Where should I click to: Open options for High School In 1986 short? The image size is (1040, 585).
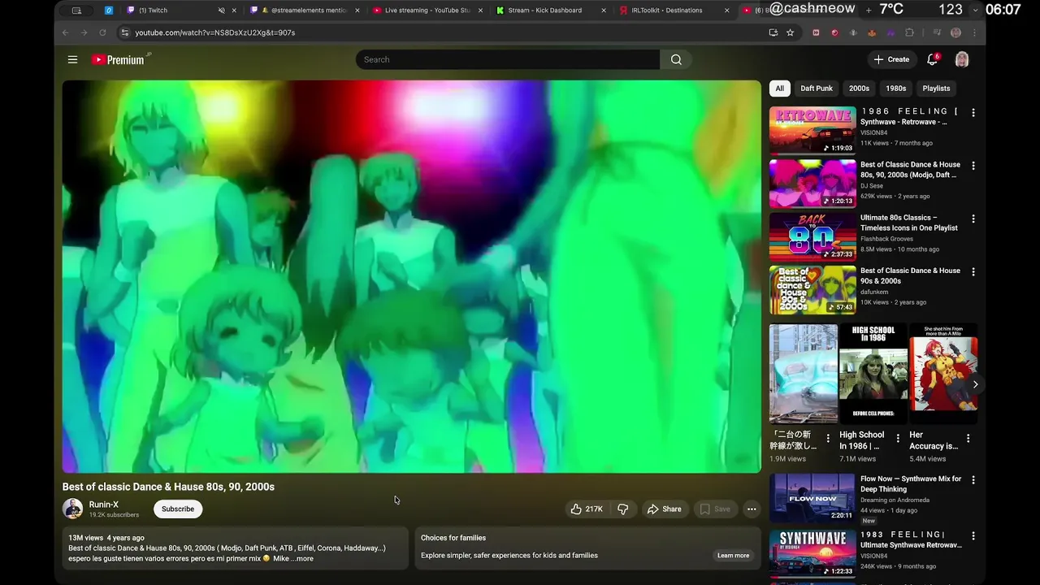coord(898,438)
